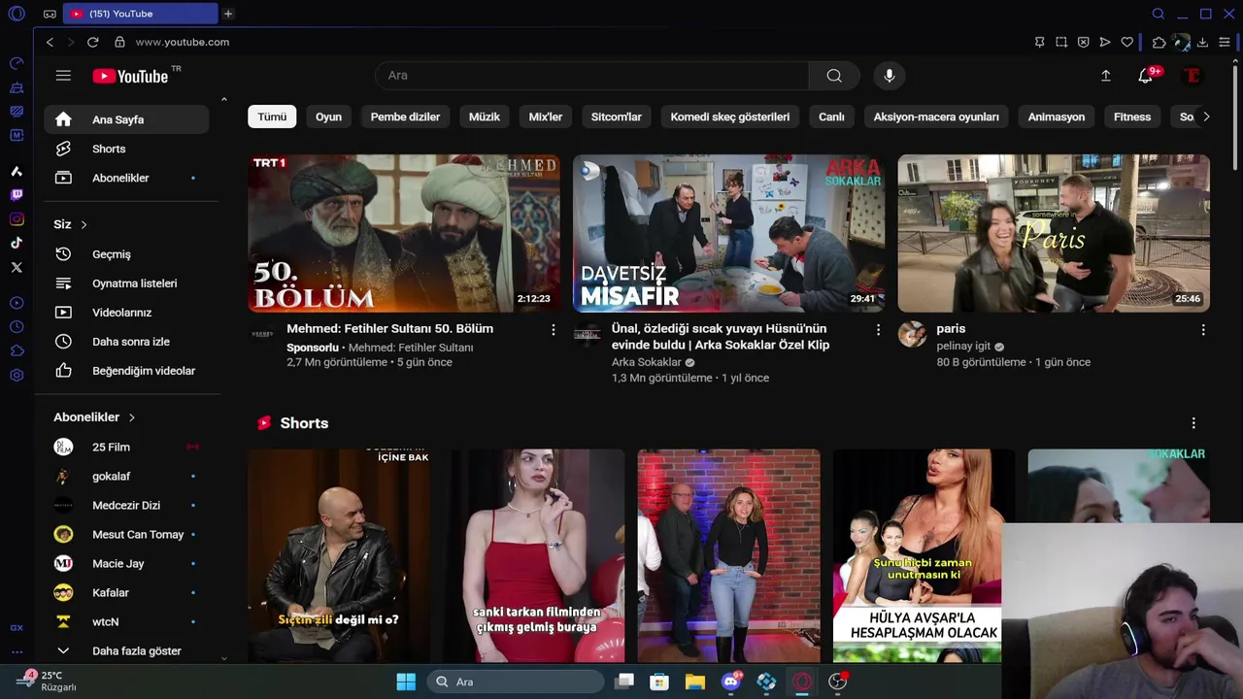This screenshot has height=699, width=1243.
Task: Click the YouTube search magnifier button
Action: (834, 76)
